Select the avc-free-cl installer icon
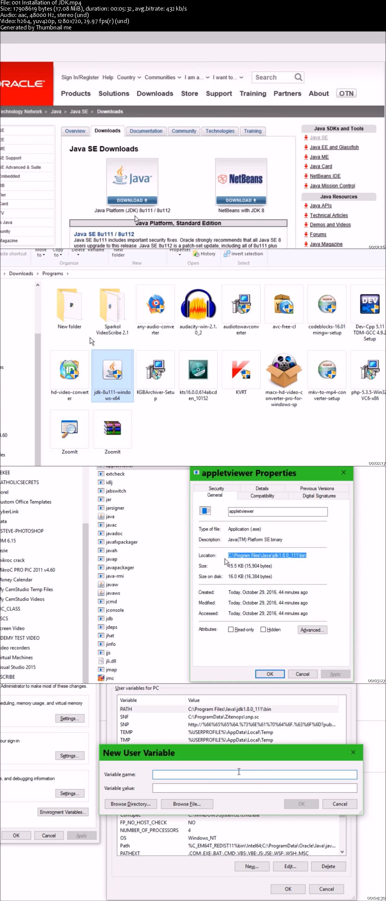 coord(284,305)
